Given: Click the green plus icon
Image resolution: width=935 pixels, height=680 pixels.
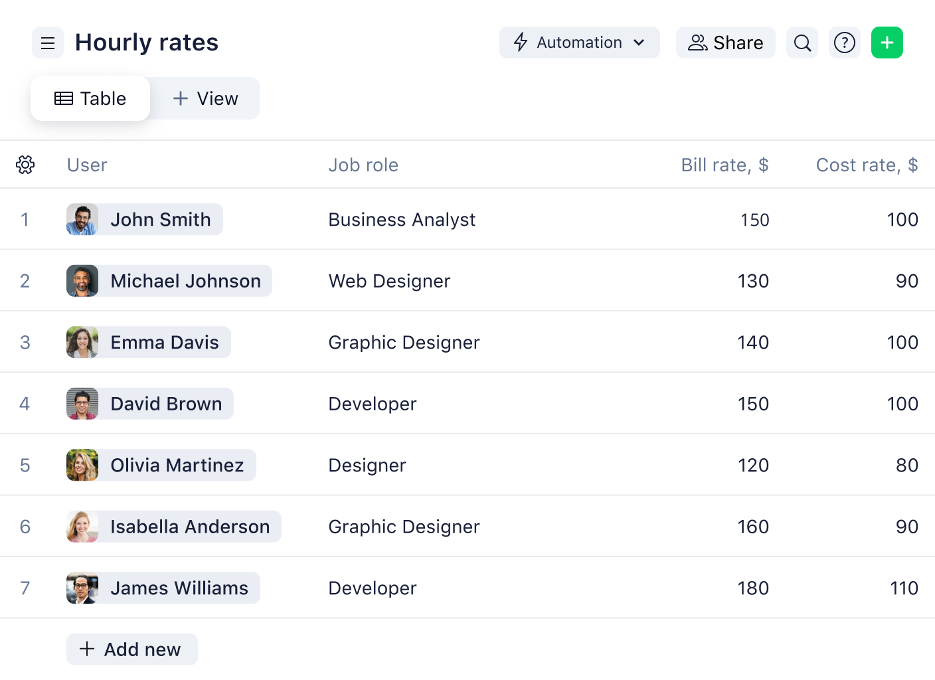Looking at the screenshot, I should tap(887, 42).
